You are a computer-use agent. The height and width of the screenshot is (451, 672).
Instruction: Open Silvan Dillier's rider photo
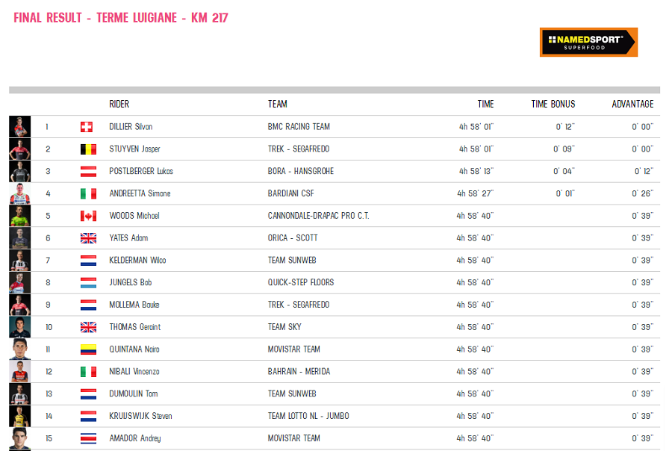[x=19, y=126]
